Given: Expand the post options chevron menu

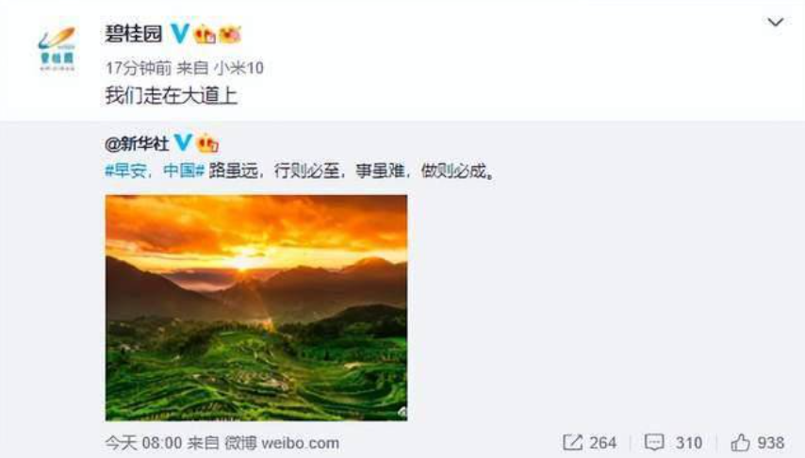Looking at the screenshot, I should click(x=775, y=22).
